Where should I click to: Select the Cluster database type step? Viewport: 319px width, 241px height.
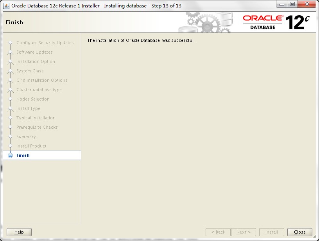point(39,90)
